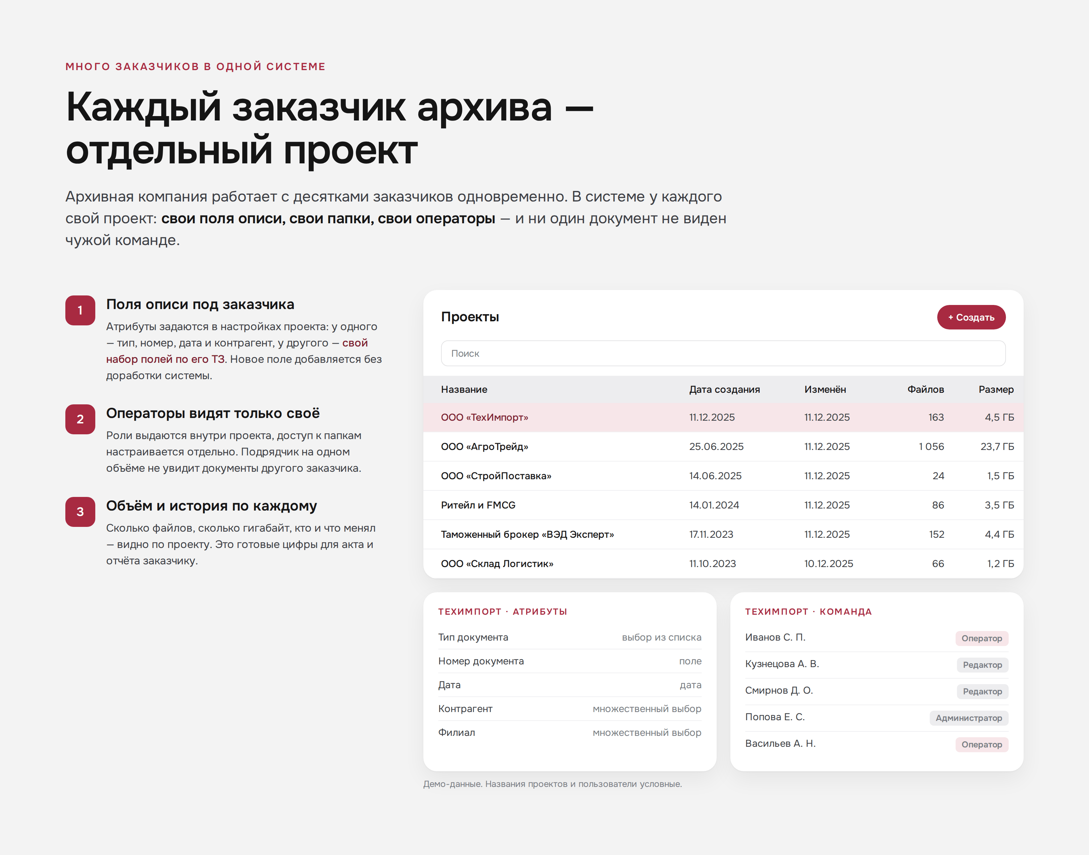Click Кузнецова А. В. team member
The image size is (1089, 855).
[782, 664]
